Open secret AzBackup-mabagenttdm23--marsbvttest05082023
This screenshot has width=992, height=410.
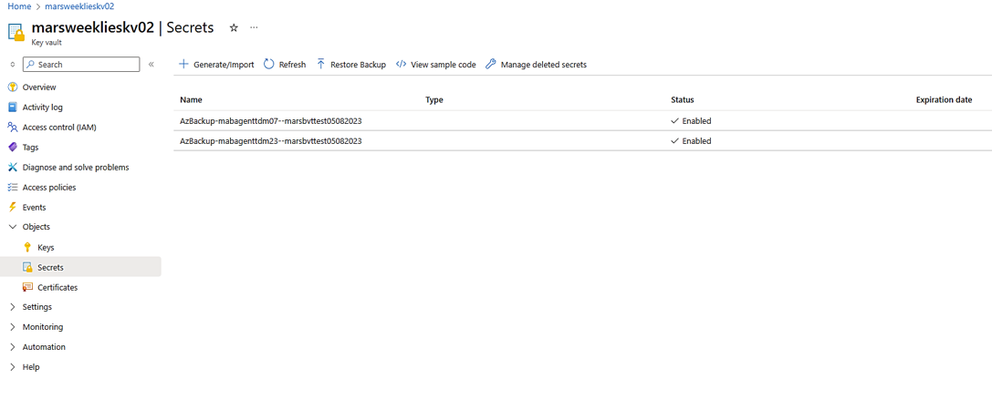[x=271, y=141]
